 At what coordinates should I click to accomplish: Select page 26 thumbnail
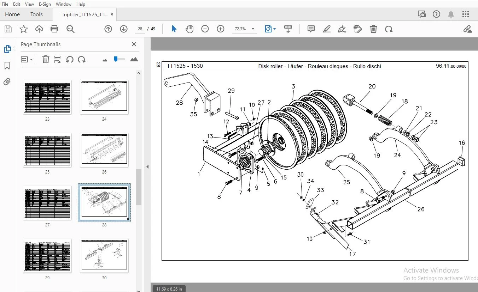click(x=104, y=150)
